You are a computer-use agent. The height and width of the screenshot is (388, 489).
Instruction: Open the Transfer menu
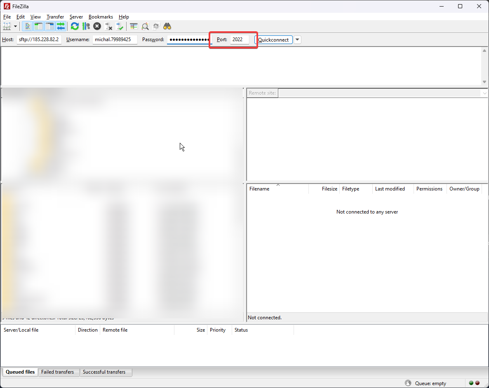click(55, 17)
